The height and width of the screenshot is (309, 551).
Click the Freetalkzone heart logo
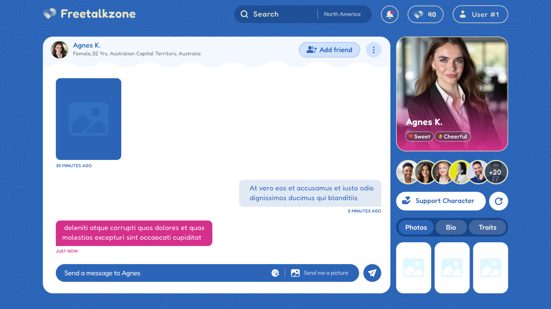coord(50,14)
